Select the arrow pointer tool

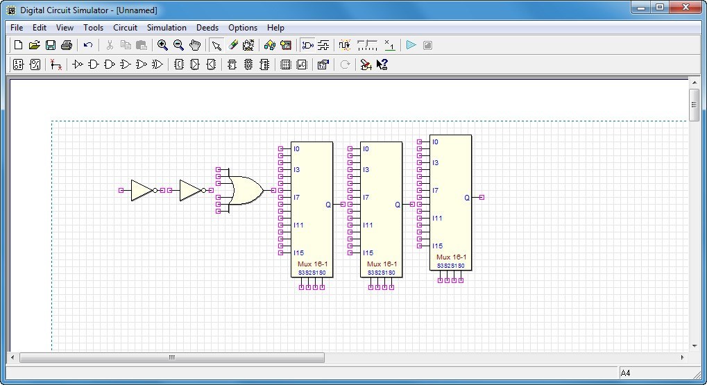click(216, 45)
